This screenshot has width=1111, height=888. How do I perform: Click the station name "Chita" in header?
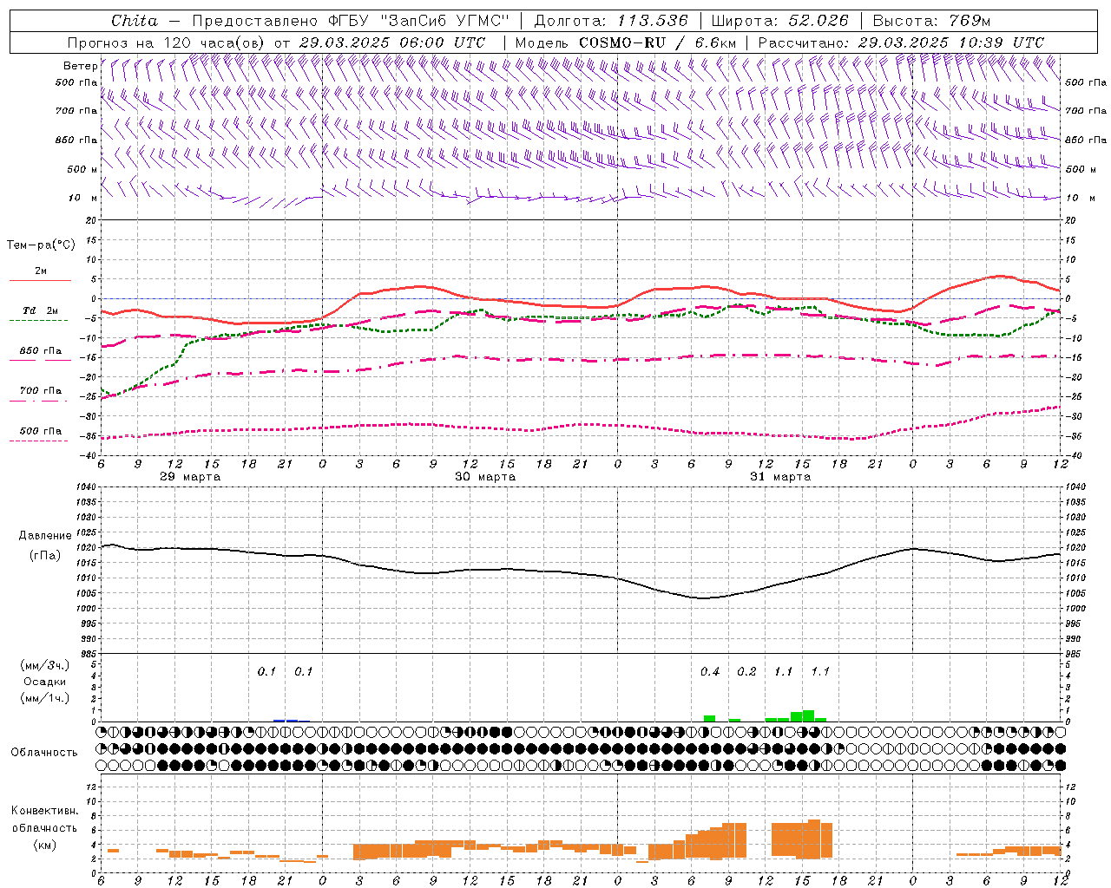[x=135, y=21]
